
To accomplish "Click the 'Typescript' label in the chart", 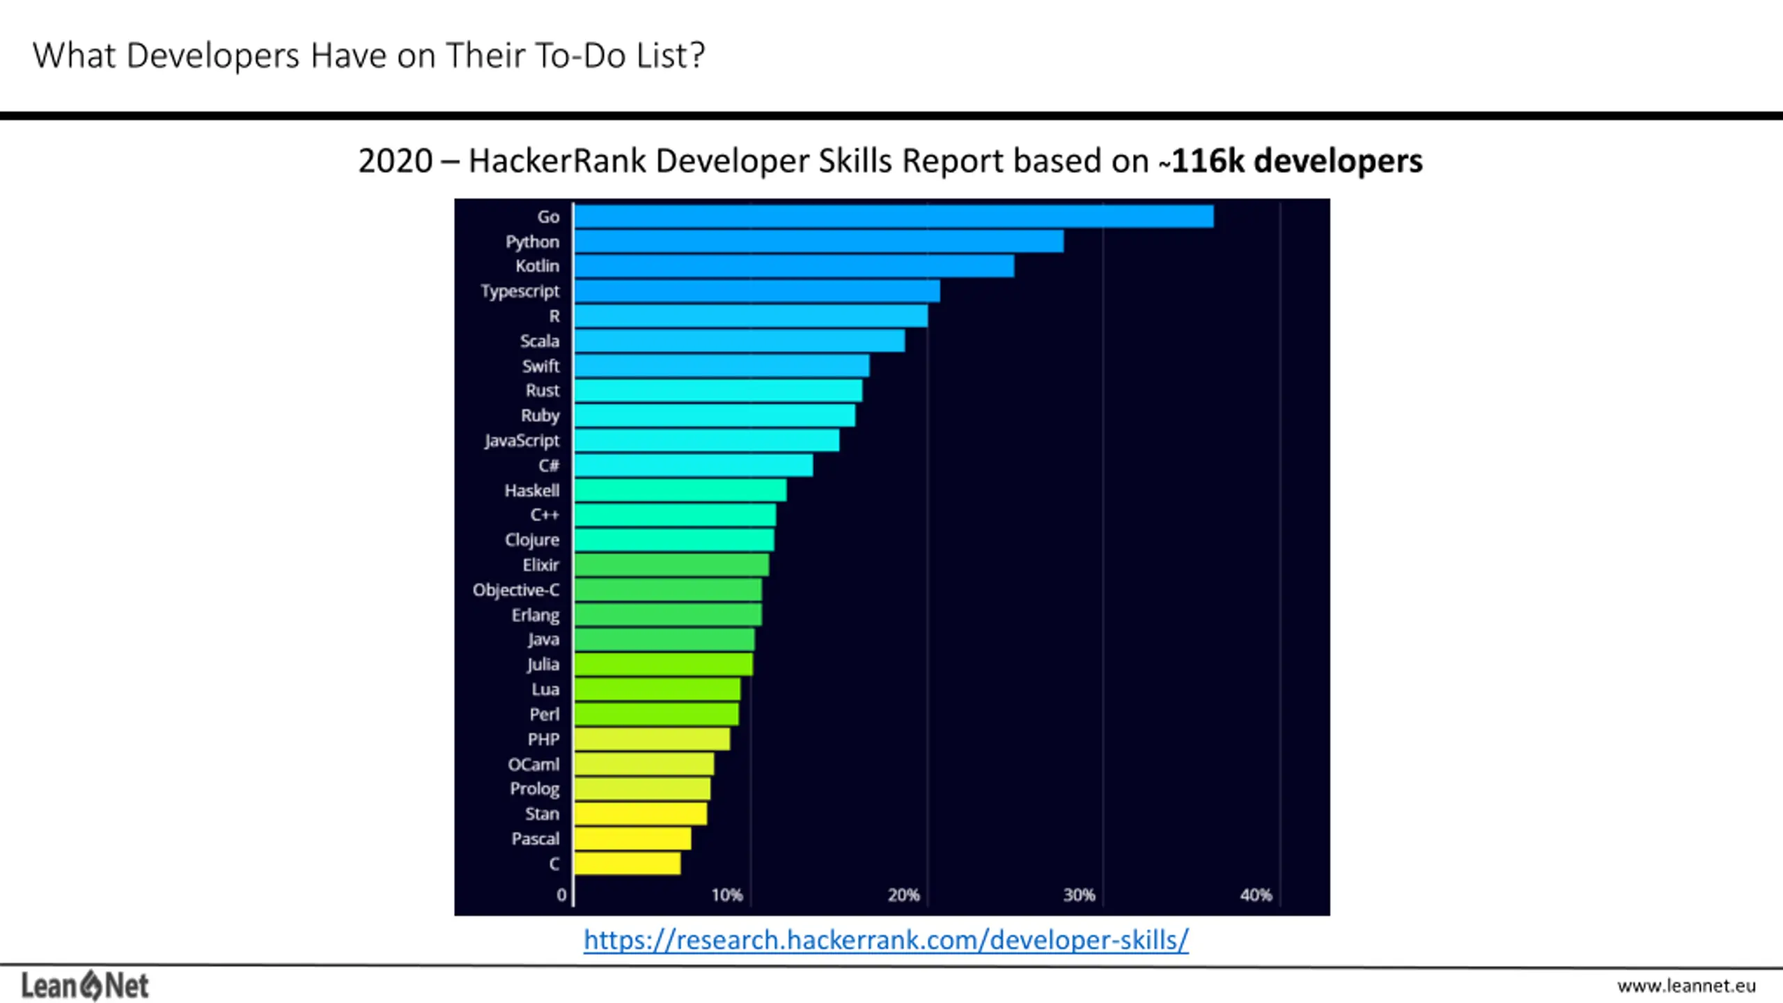I will click(x=520, y=291).
